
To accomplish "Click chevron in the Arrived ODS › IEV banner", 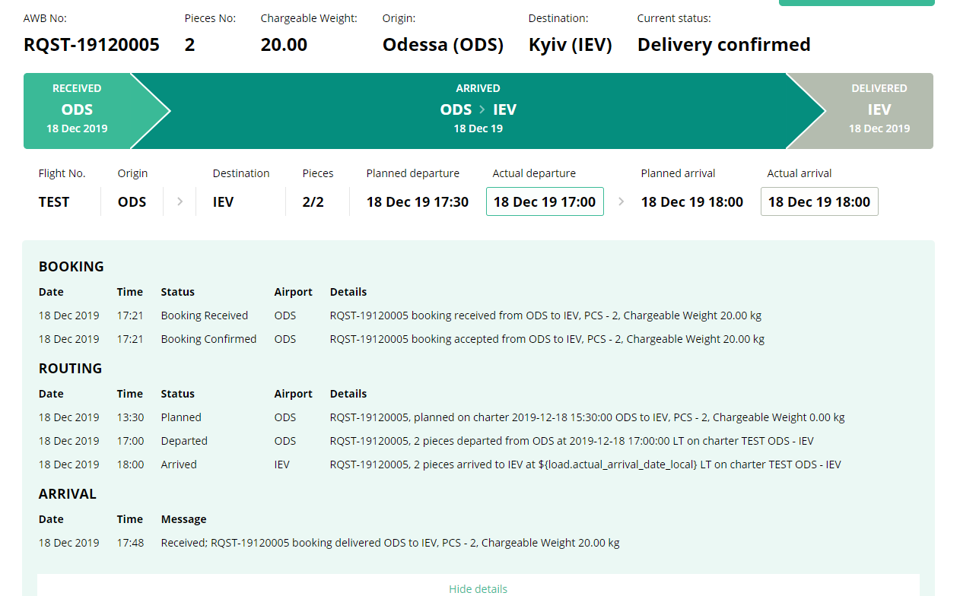I will (x=482, y=110).
